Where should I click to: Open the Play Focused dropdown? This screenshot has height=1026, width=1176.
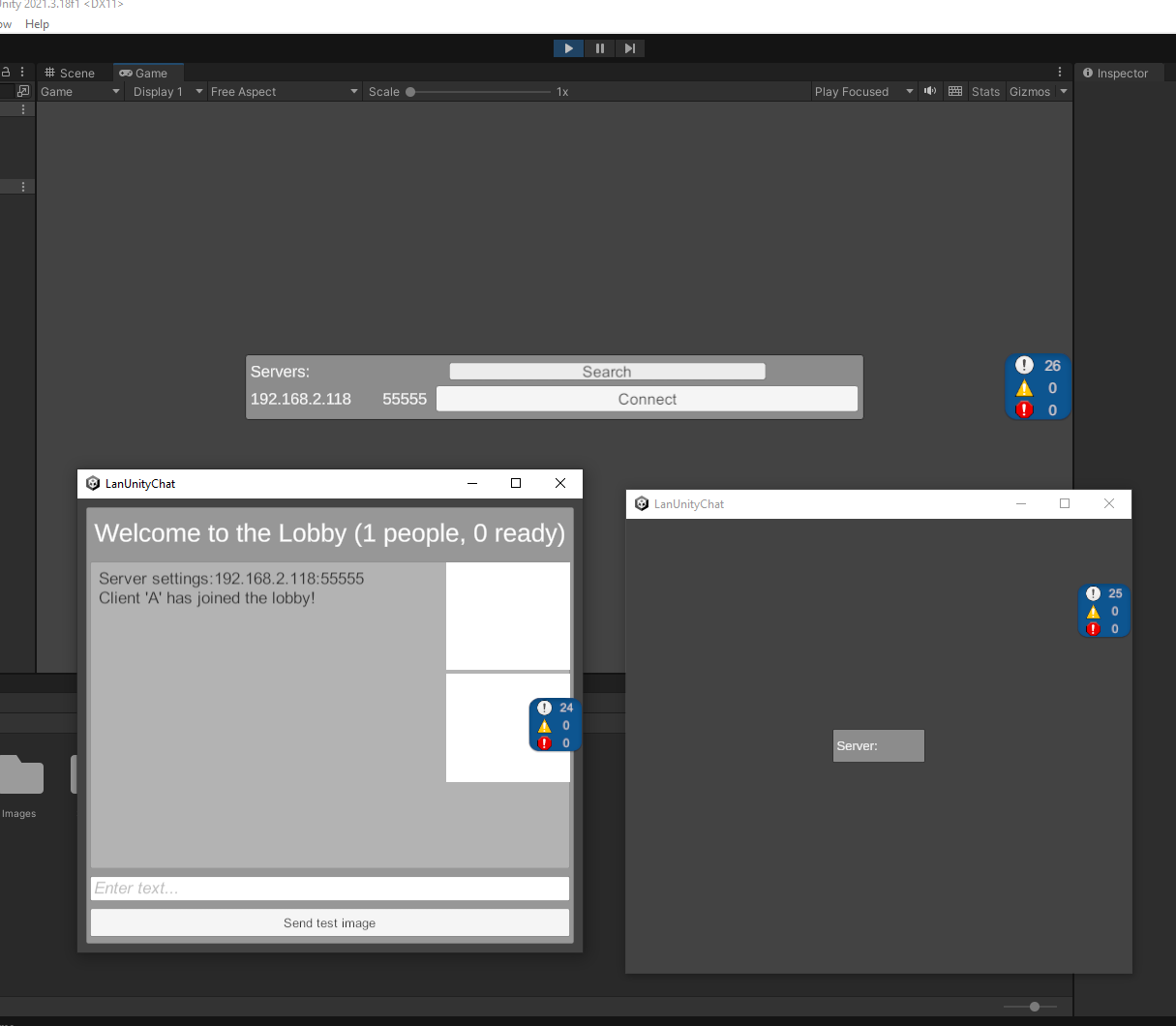click(x=863, y=92)
